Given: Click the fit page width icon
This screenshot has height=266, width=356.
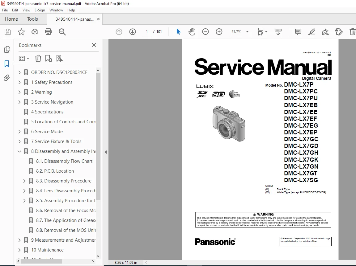Looking at the screenshot, I should 261,32.
